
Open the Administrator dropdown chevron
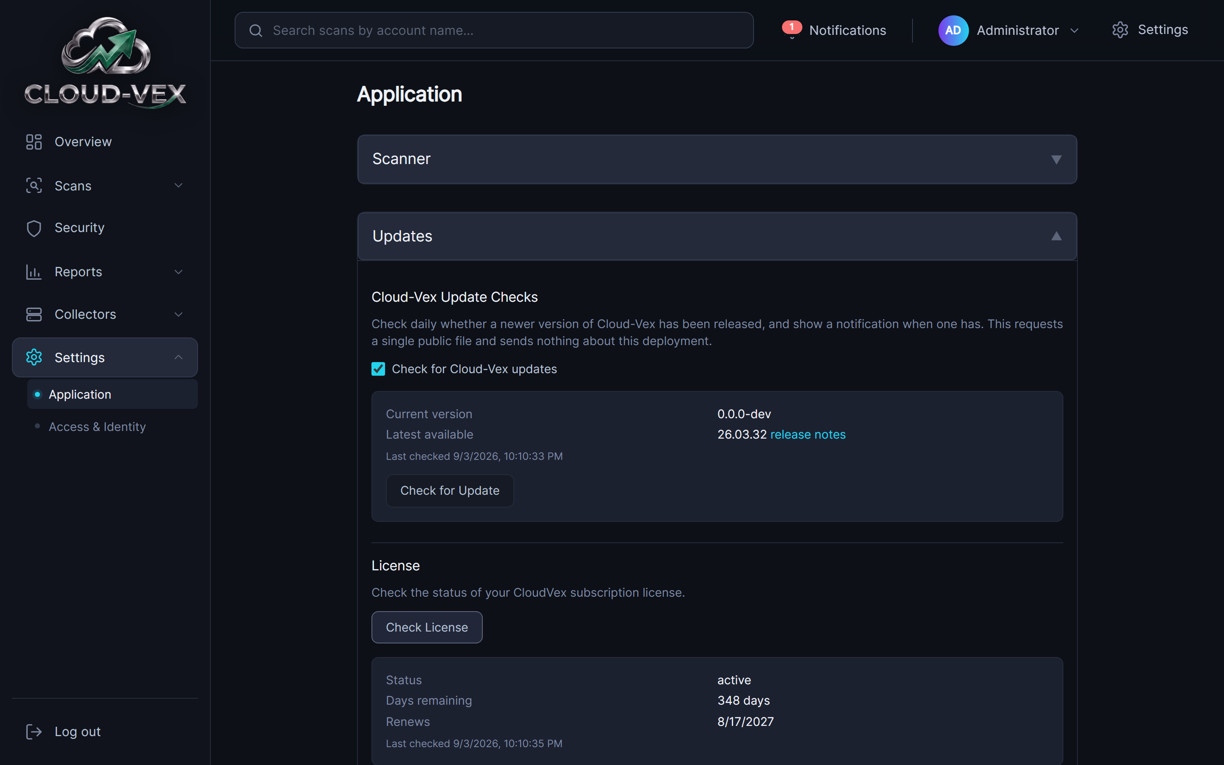pos(1075,30)
